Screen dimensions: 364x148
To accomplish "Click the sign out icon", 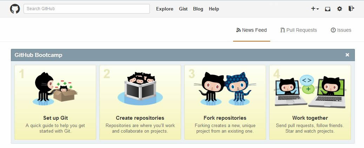I will 351,9.
